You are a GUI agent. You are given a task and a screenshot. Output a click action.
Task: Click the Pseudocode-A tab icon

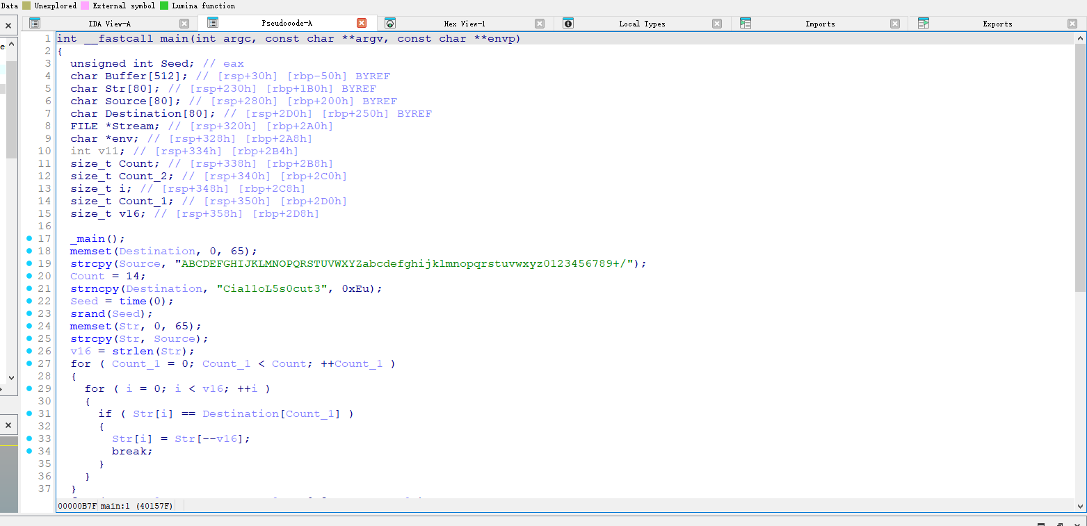pos(213,24)
